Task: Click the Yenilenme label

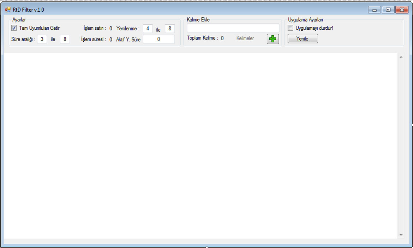Action: pos(128,29)
